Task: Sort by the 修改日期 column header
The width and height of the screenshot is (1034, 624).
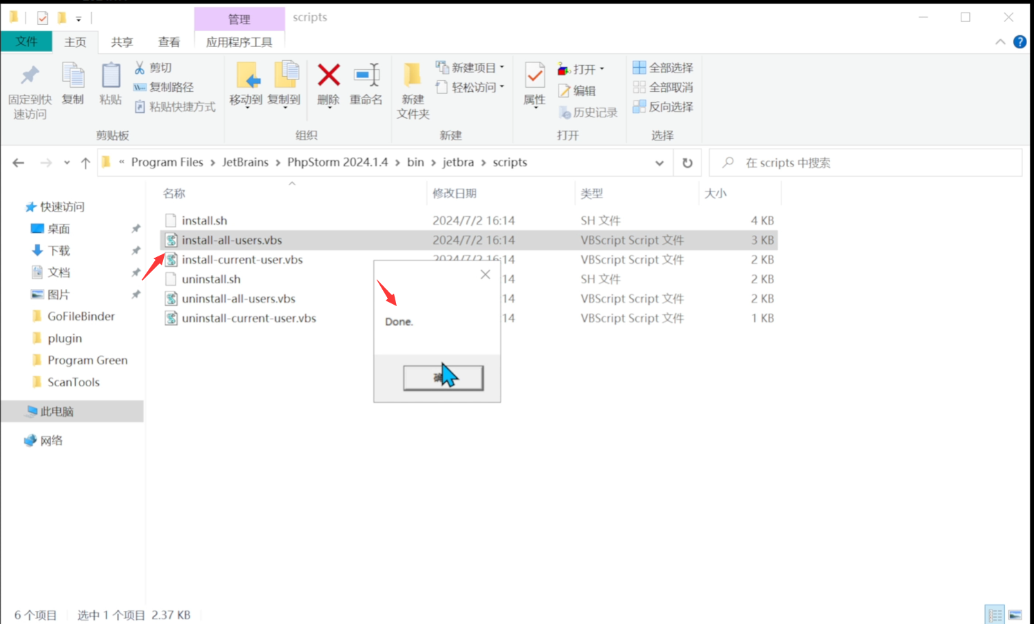Action: pyautogui.click(x=455, y=193)
